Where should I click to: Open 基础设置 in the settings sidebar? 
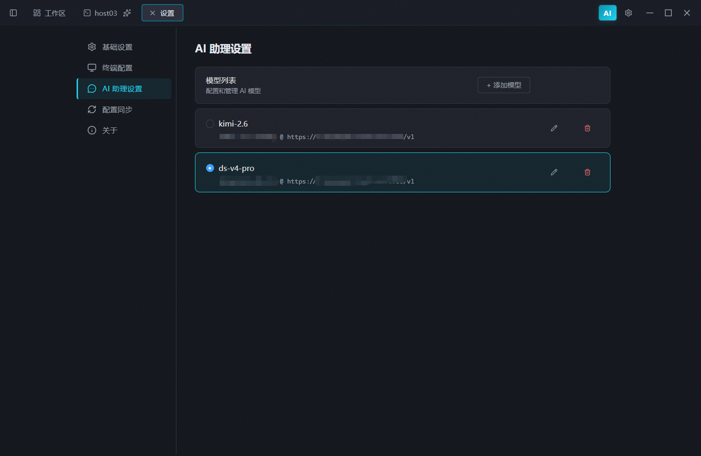click(124, 47)
